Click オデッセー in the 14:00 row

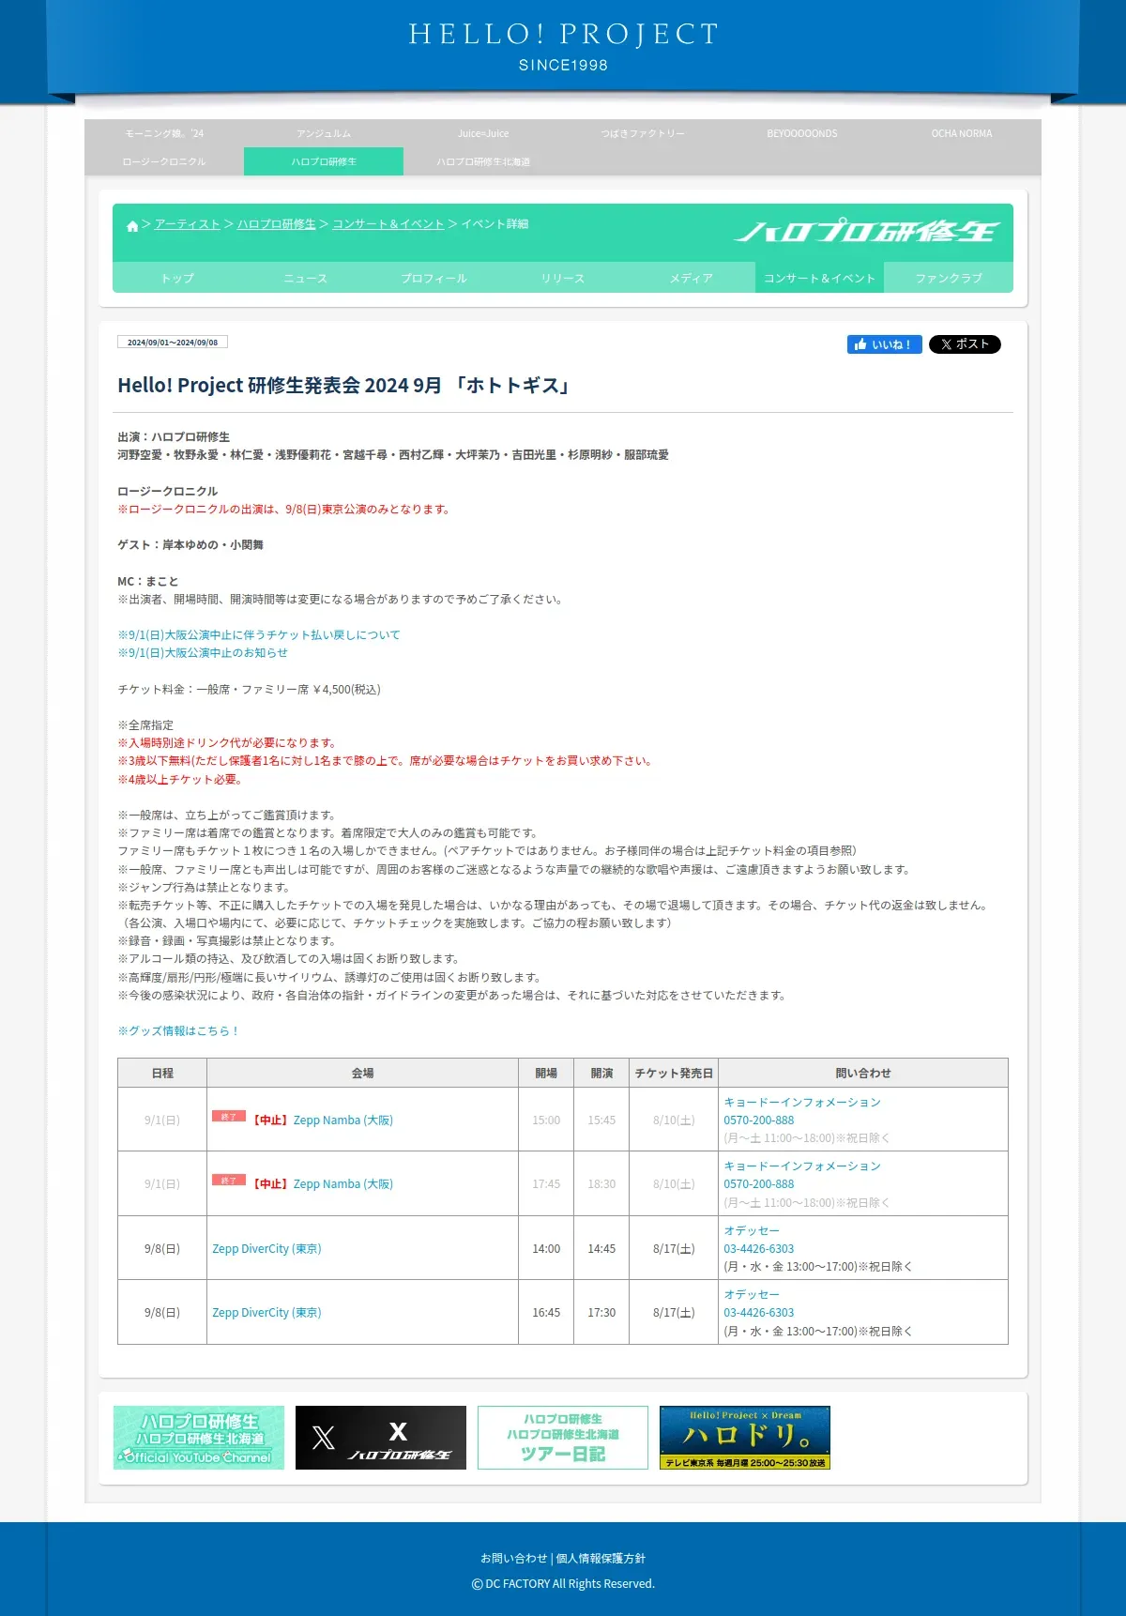click(x=752, y=1230)
